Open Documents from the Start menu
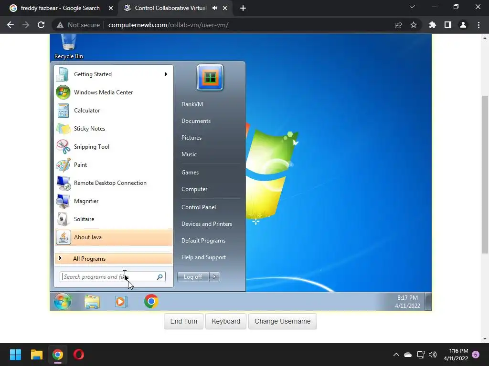Screen dimensions: 489x366 point(196,121)
